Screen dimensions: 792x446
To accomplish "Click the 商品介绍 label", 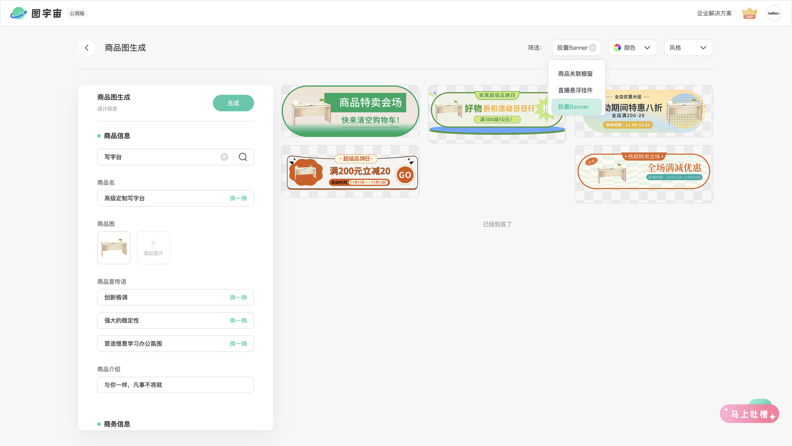I will pos(109,369).
